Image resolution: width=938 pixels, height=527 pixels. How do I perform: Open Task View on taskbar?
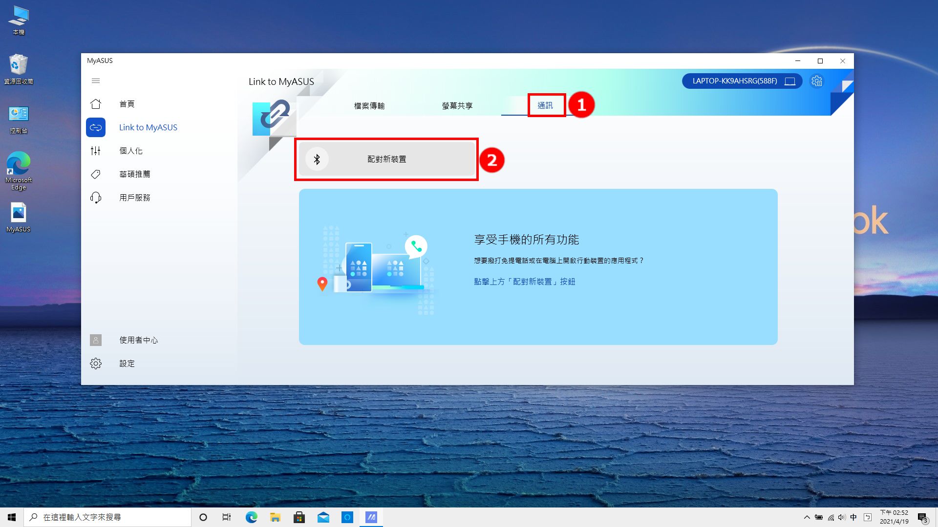click(227, 517)
